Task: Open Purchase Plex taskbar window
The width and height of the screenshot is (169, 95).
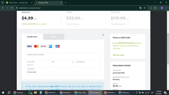Action: coord(95,93)
